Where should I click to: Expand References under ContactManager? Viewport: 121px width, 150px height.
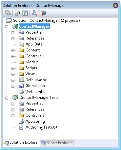(13, 39)
